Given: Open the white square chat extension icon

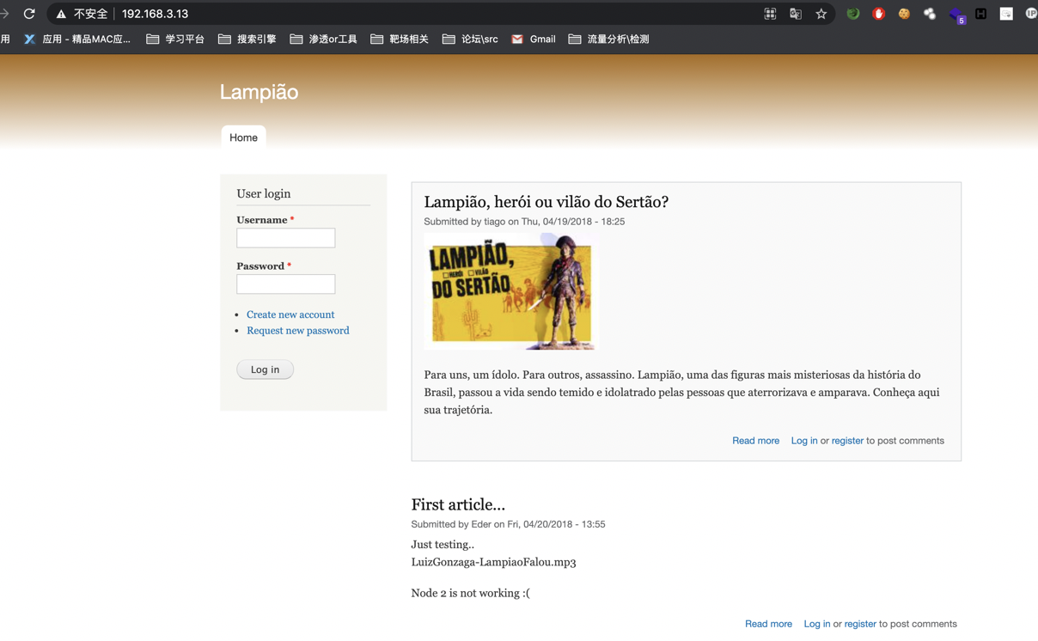Looking at the screenshot, I should (1006, 14).
